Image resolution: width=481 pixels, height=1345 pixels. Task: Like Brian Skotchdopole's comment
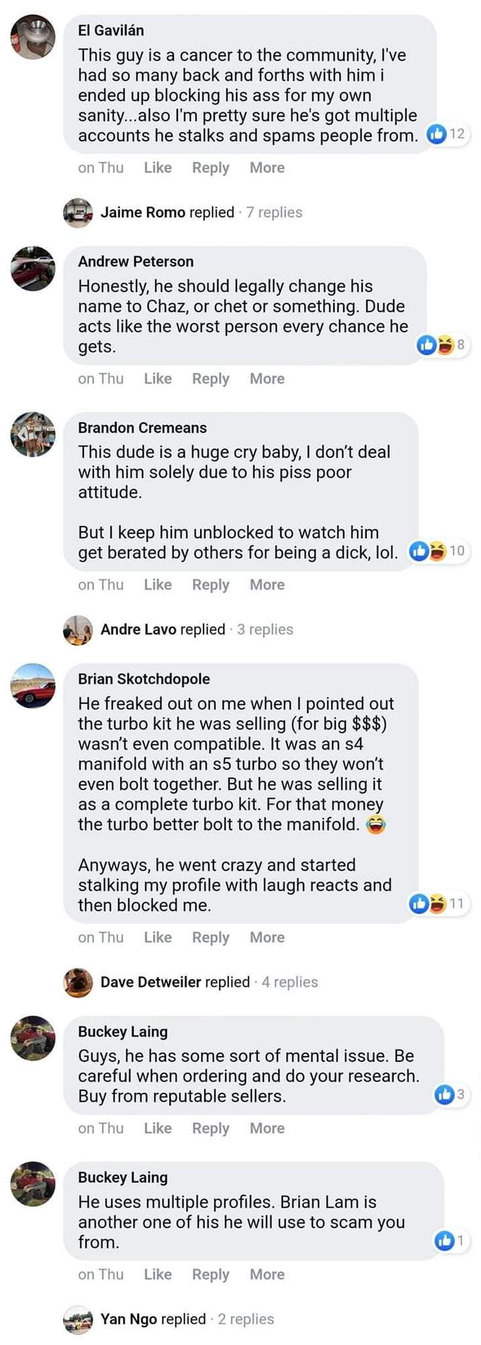(158, 937)
